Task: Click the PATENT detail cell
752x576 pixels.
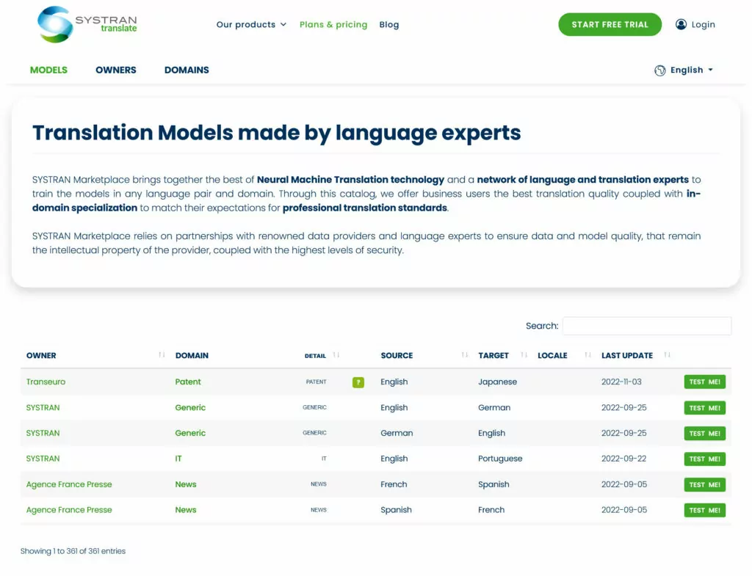Action: pos(316,382)
